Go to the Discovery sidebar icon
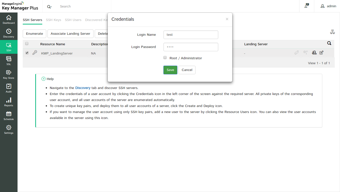Image resolution: width=340 pixels, height=192 pixels. click(9, 33)
